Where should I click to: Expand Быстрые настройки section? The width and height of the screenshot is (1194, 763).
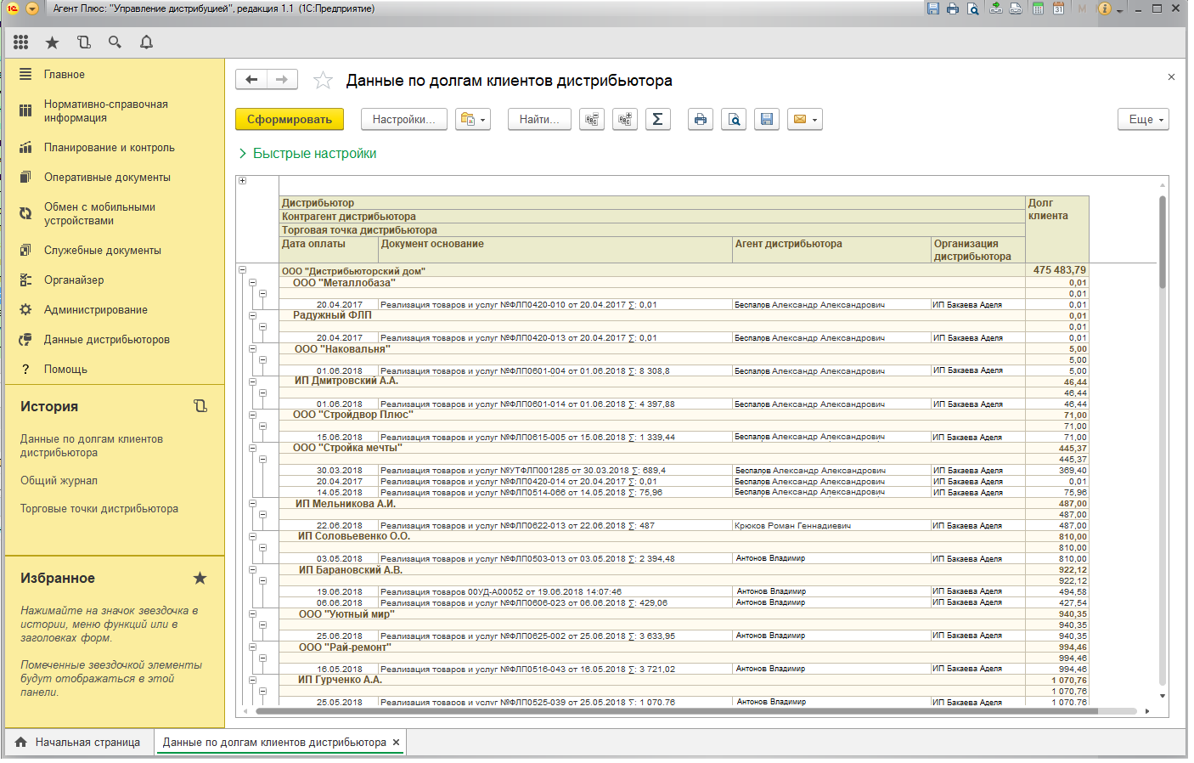307,153
